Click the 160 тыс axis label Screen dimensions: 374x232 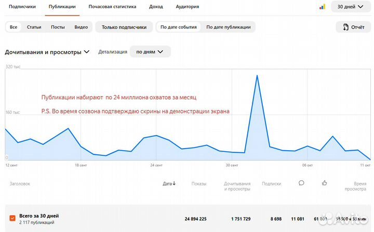[x=12, y=112]
